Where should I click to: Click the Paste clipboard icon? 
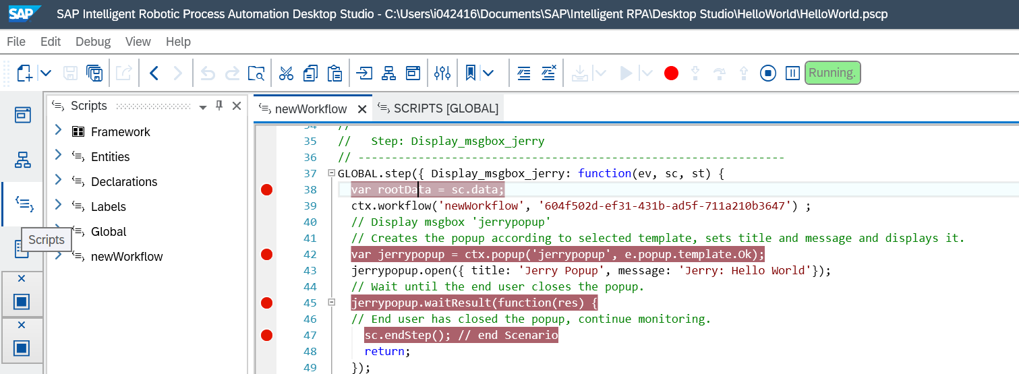pyautogui.click(x=334, y=73)
